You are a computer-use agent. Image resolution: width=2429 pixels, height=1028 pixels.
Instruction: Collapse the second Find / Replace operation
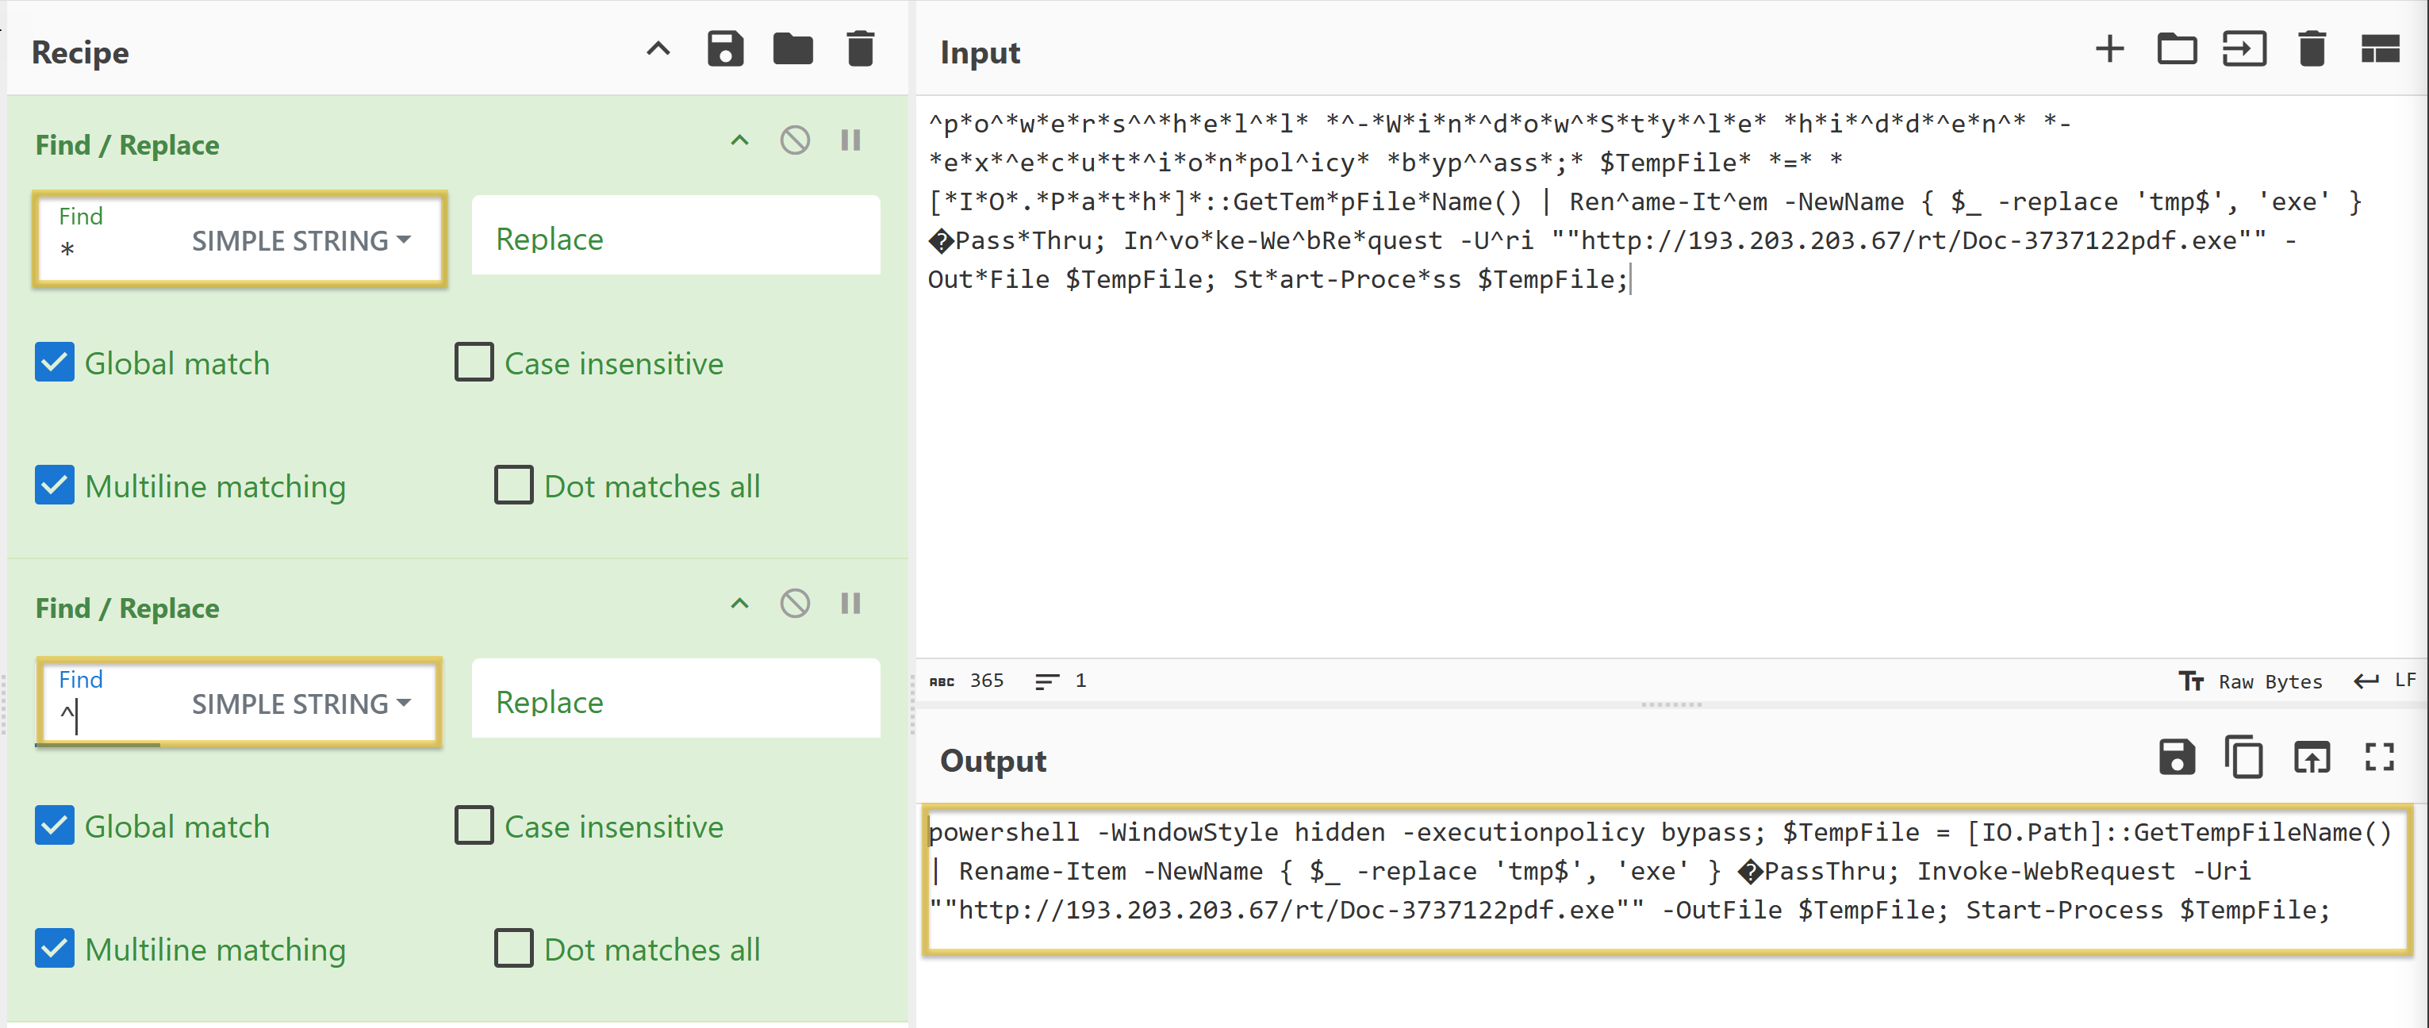click(x=739, y=604)
